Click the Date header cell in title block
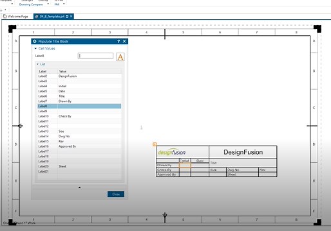 (x=200, y=160)
